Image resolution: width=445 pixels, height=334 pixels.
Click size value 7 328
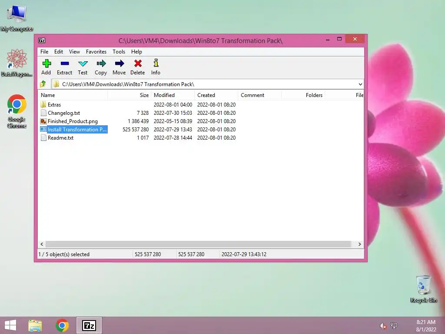143,113
